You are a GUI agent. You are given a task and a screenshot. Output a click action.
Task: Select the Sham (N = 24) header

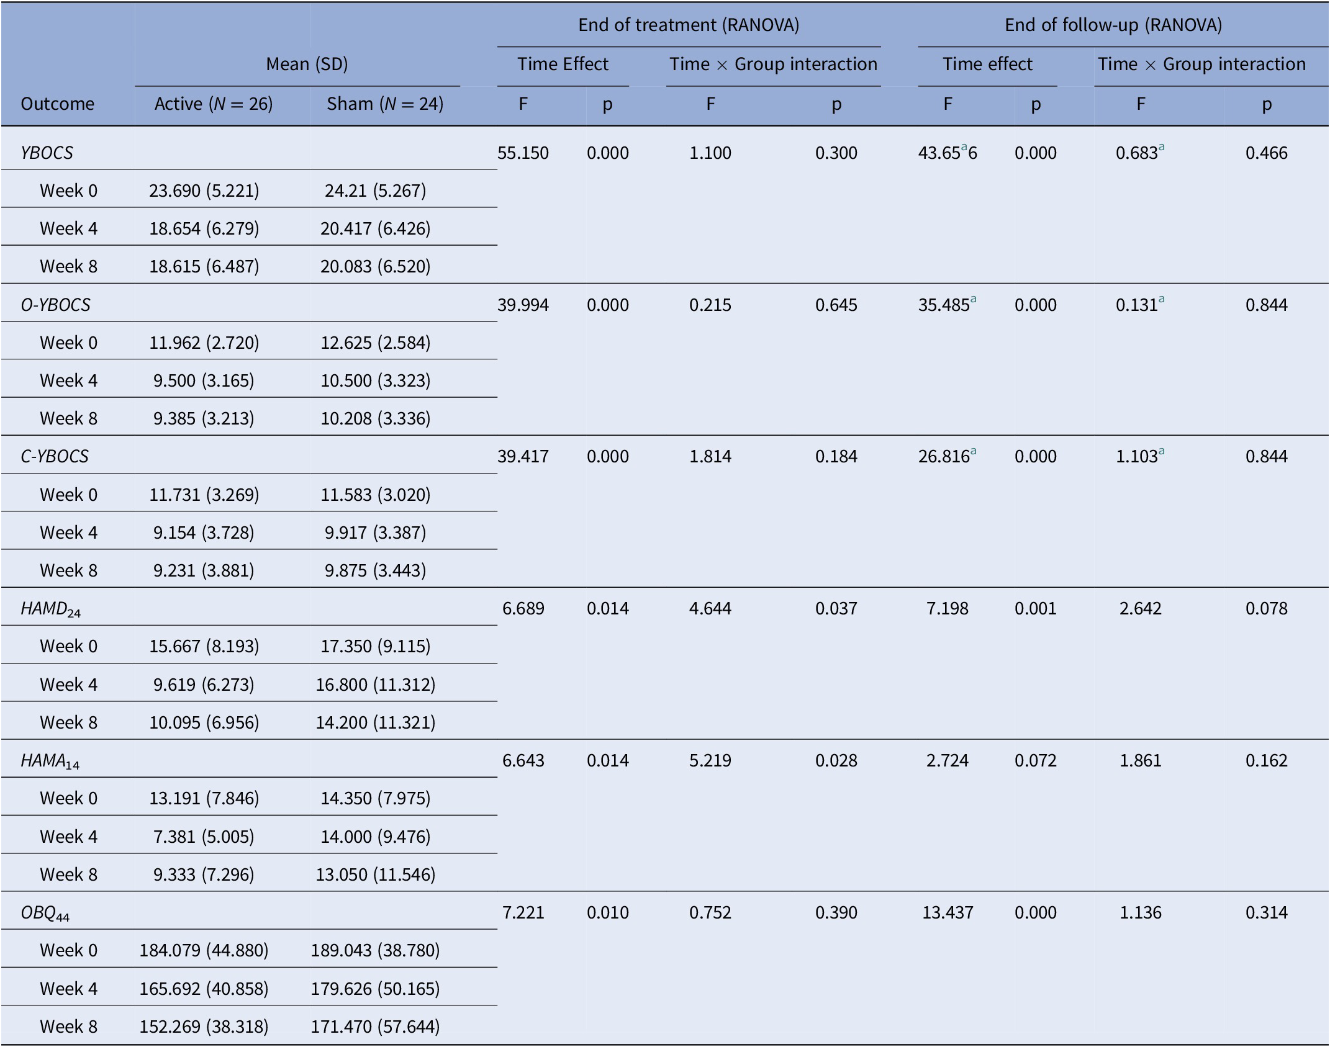click(x=385, y=104)
